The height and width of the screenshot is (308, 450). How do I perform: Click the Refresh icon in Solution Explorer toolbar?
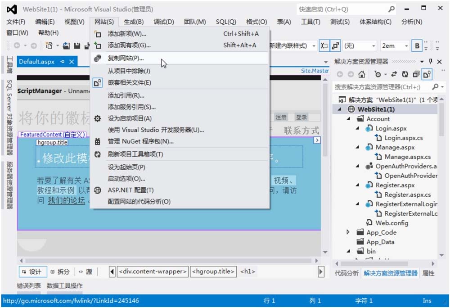click(405, 75)
